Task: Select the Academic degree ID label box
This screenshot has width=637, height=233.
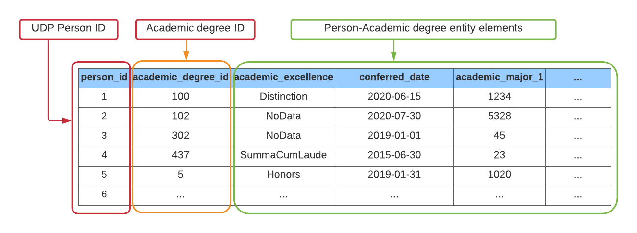Action: click(195, 29)
